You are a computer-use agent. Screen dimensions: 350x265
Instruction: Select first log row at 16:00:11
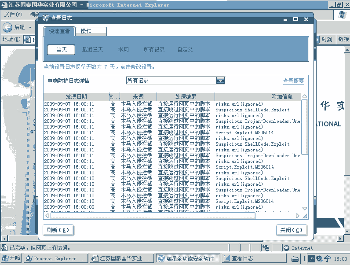coord(172,104)
